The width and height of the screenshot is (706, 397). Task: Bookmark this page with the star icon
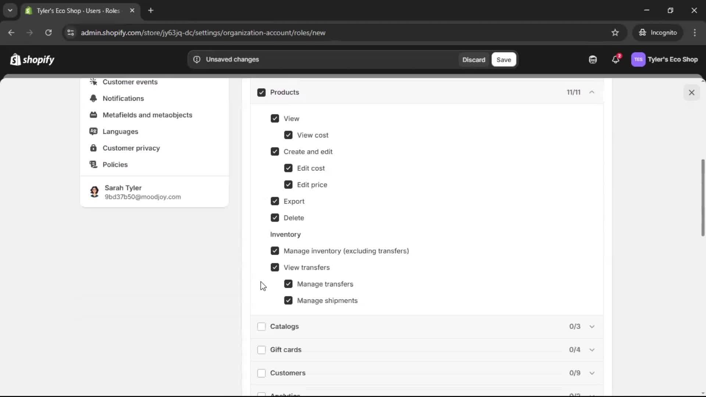(615, 32)
